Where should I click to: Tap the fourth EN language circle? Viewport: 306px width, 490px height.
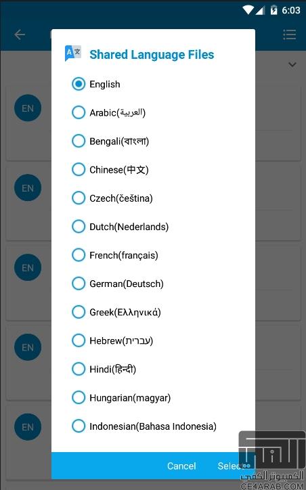28,347
